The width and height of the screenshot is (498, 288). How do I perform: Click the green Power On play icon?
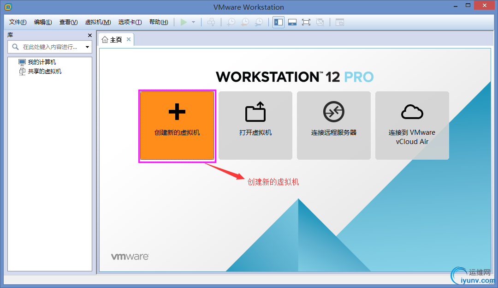point(184,22)
